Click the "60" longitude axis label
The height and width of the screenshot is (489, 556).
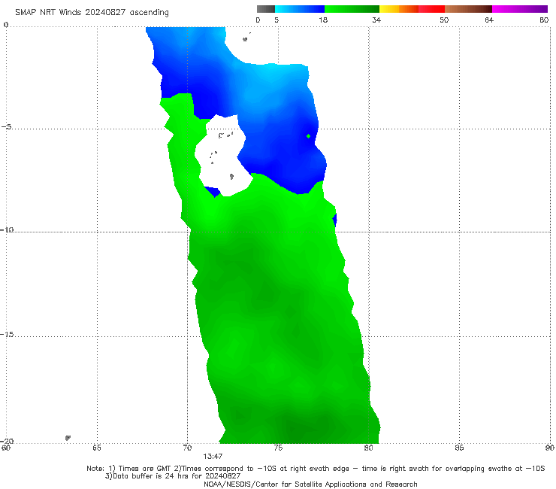pyautogui.click(x=6, y=448)
